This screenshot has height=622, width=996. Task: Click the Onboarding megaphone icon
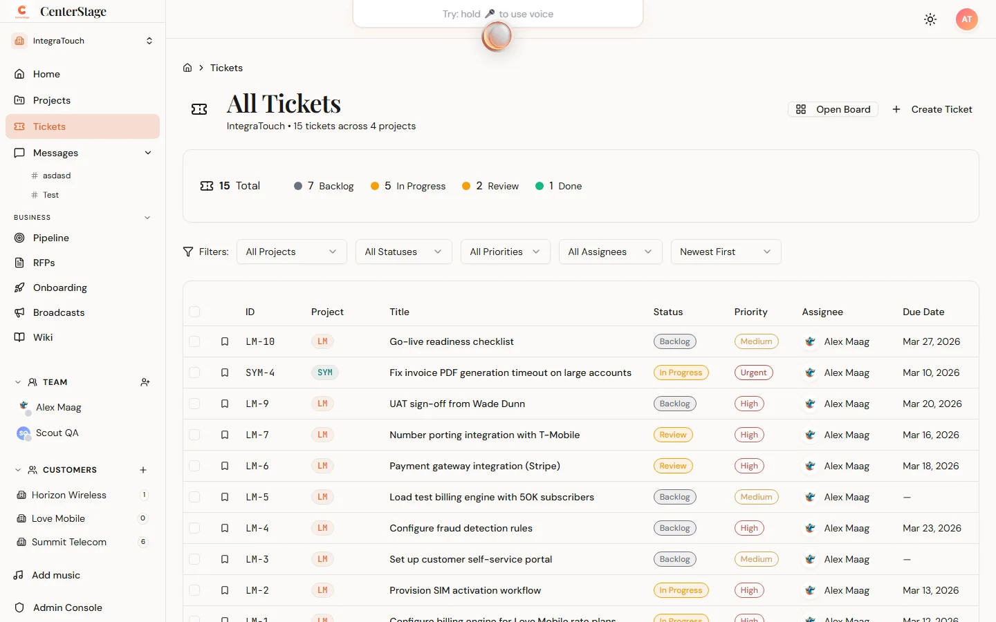20,288
